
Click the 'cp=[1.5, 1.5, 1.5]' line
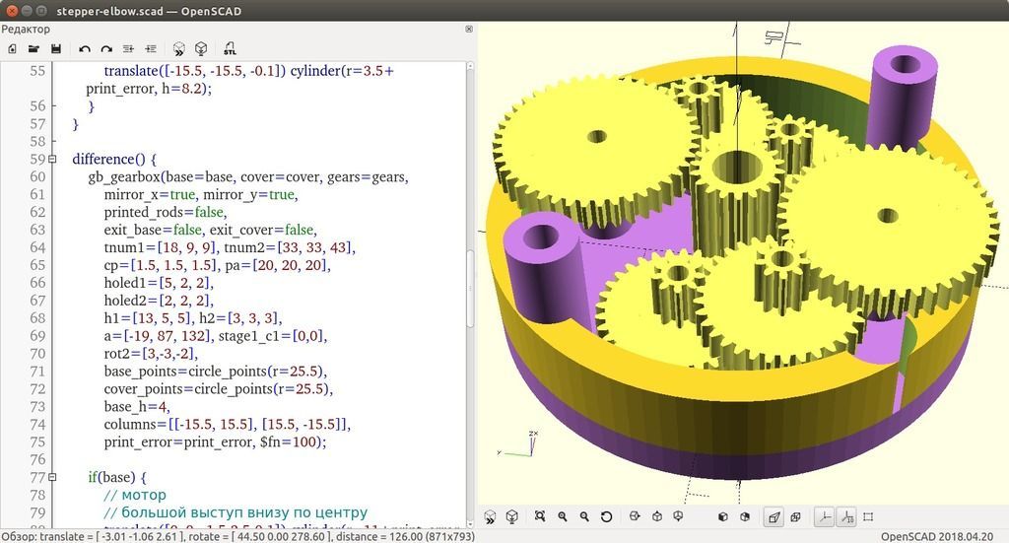(218, 265)
